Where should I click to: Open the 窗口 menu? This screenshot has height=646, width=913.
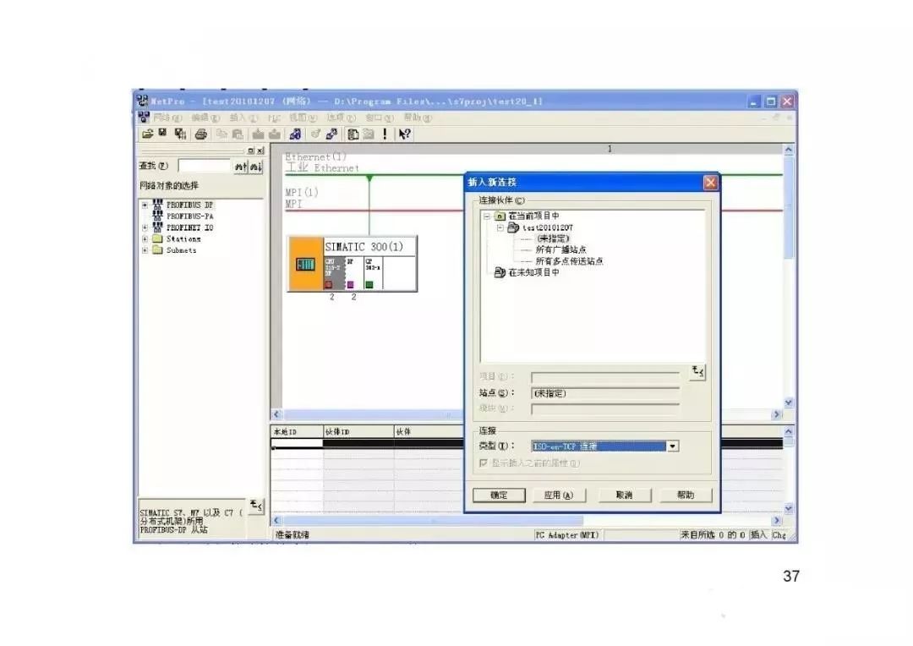click(x=379, y=118)
